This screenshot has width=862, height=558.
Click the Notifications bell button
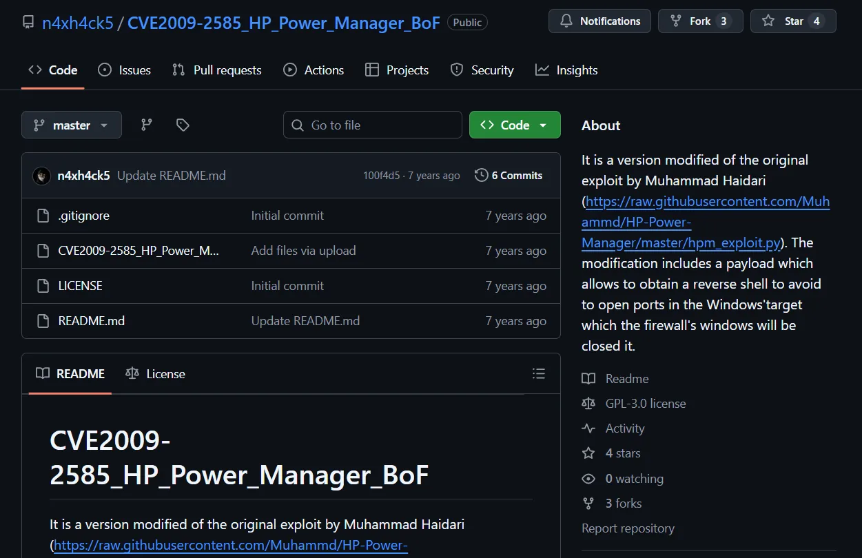[599, 21]
